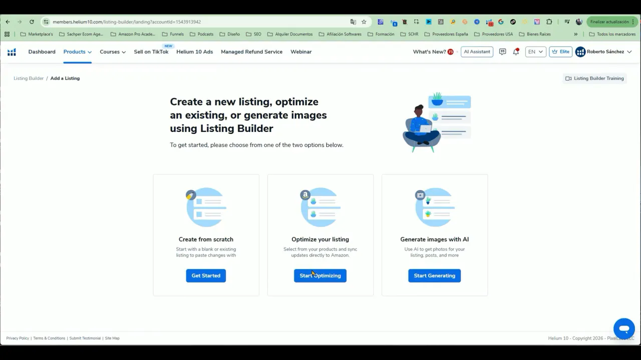641x360 pixels.
Task: Open the SEO bookmark folder
Action: (x=253, y=34)
